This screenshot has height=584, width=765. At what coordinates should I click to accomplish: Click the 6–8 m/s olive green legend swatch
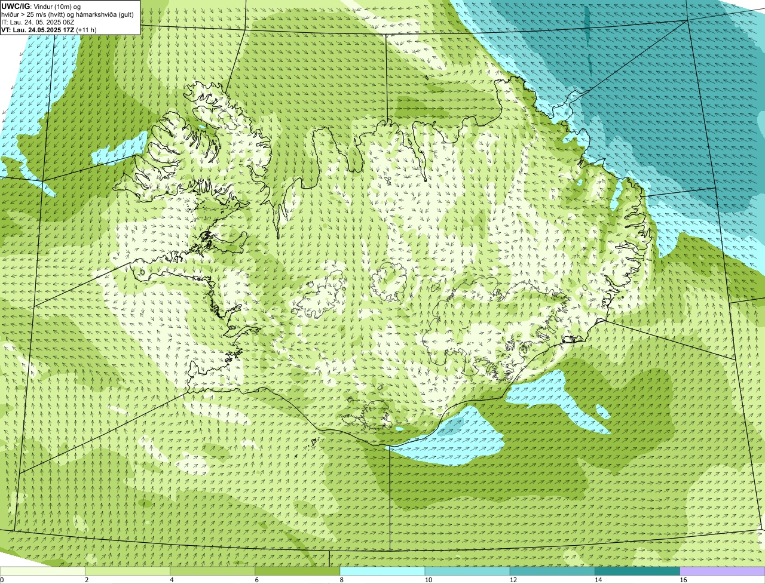pos(298,571)
